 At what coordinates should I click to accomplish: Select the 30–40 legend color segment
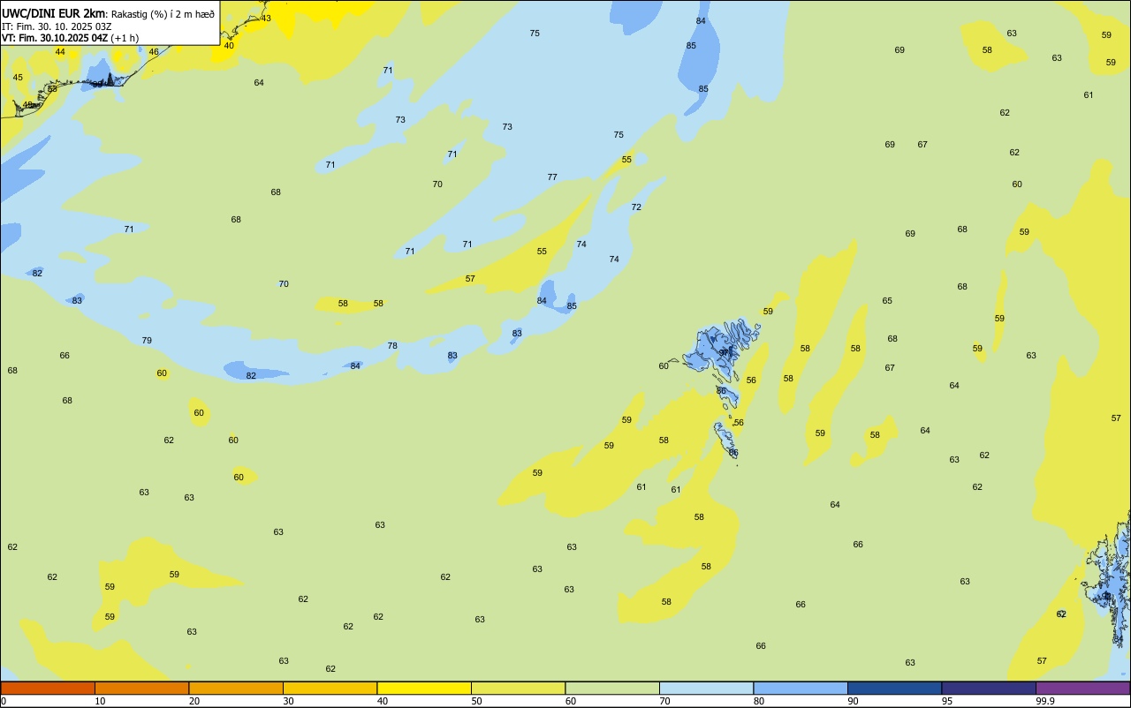[330, 688]
